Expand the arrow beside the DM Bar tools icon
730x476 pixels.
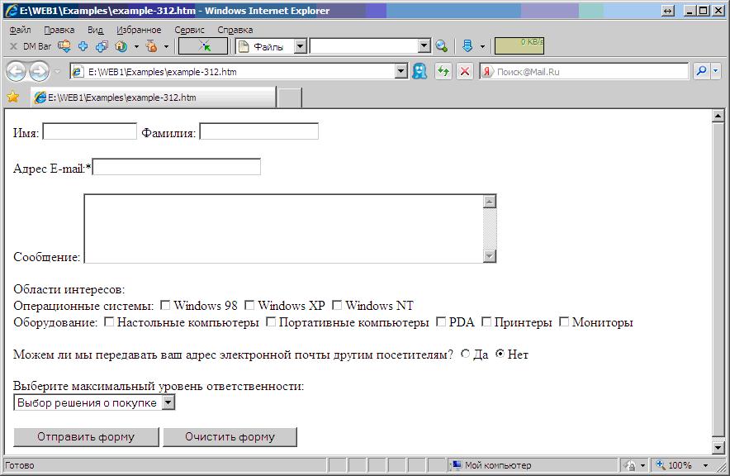point(166,46)
